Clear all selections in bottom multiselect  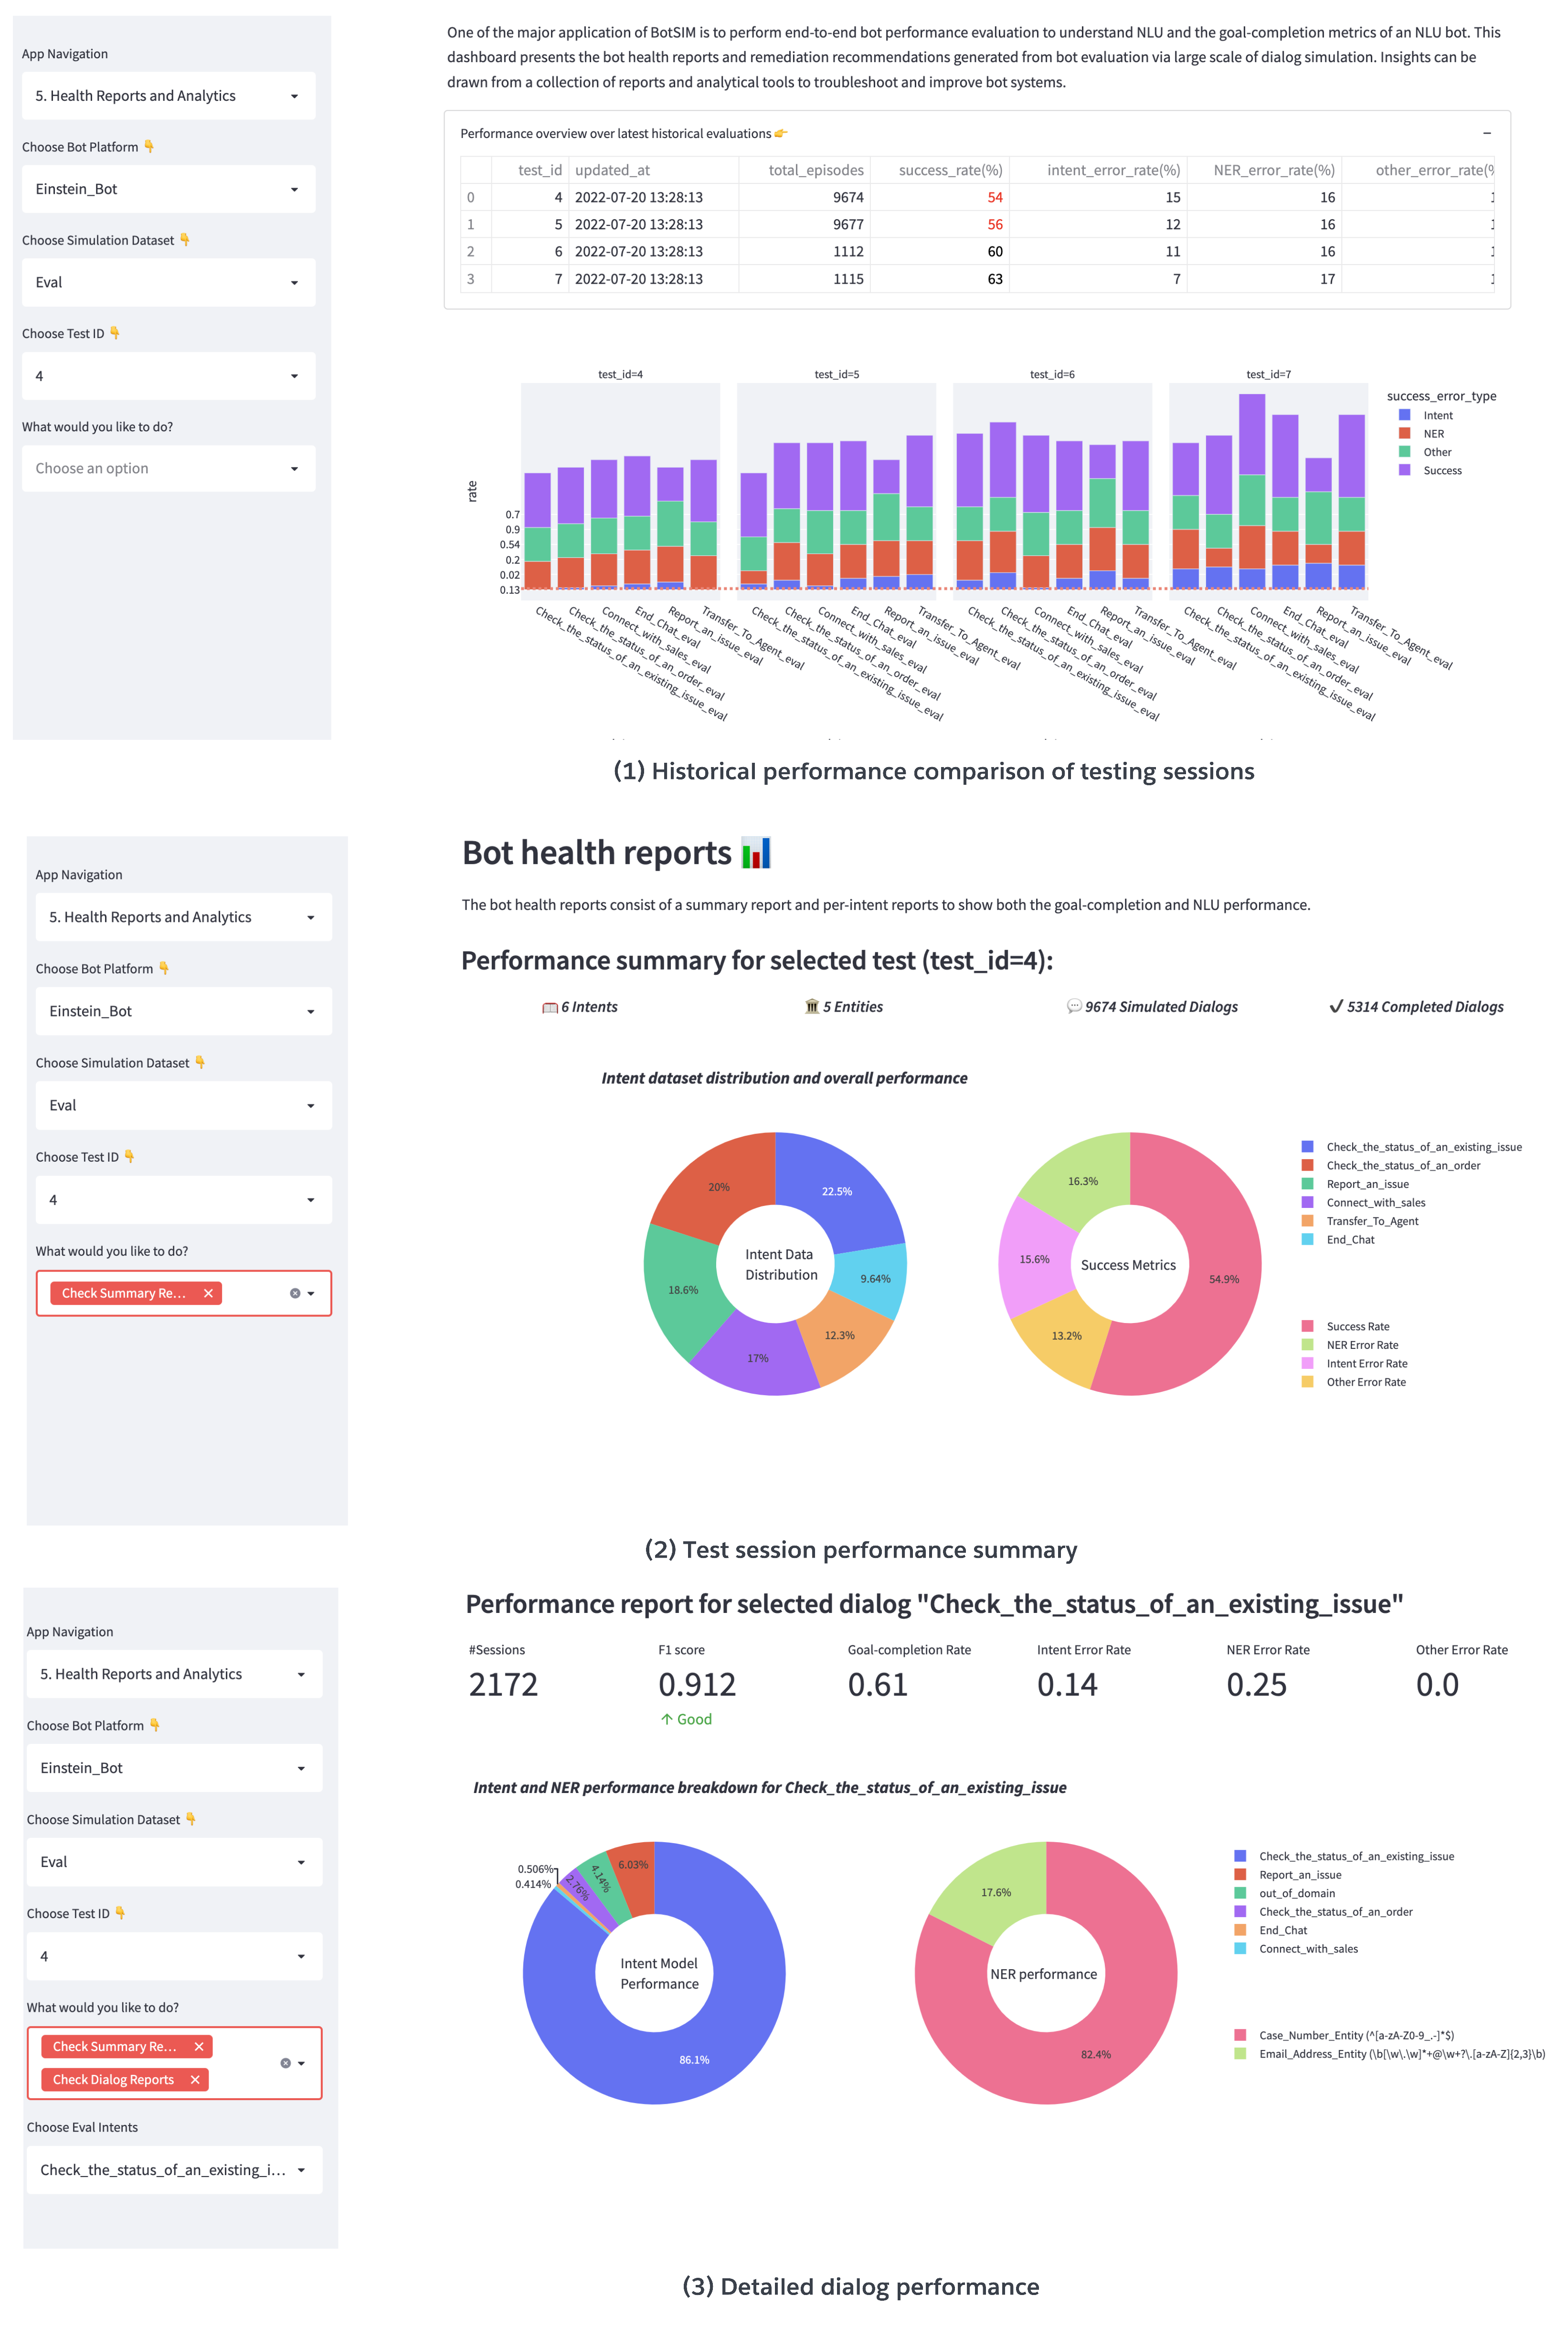point(285,2063)
